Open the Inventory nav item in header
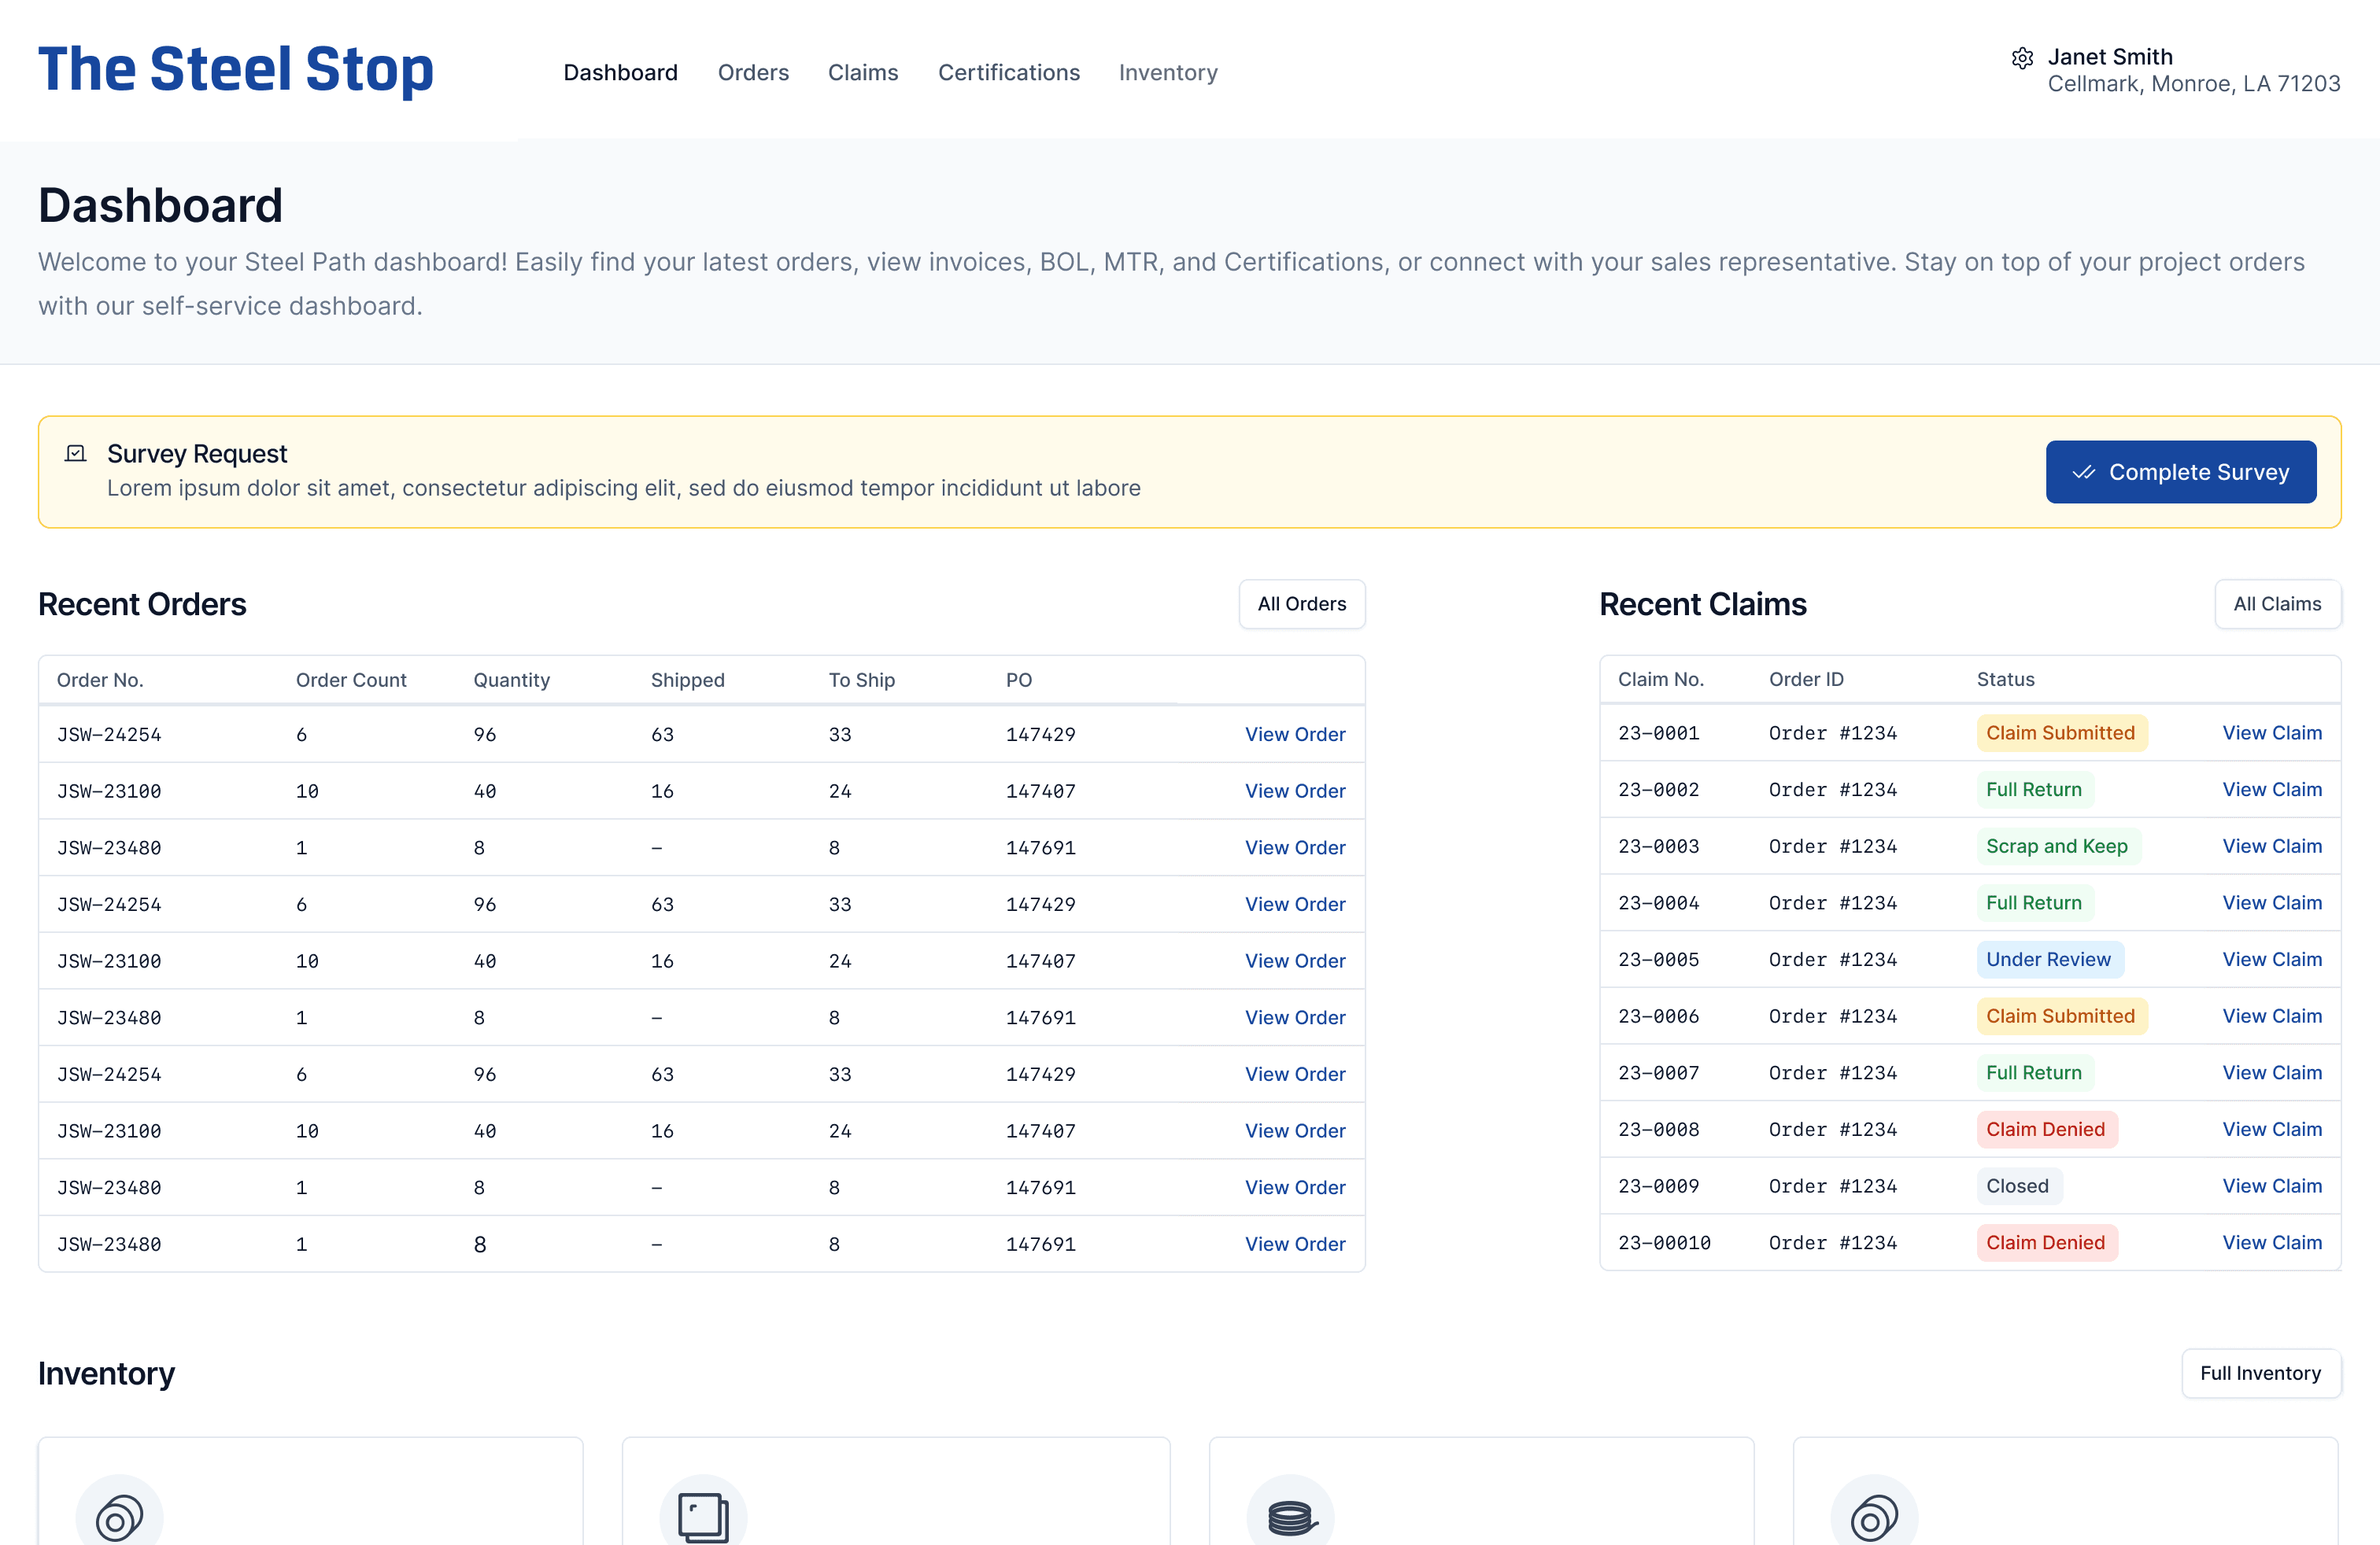 click(x=1168, y=73)
